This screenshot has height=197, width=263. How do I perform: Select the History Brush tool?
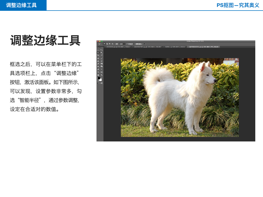102,61
